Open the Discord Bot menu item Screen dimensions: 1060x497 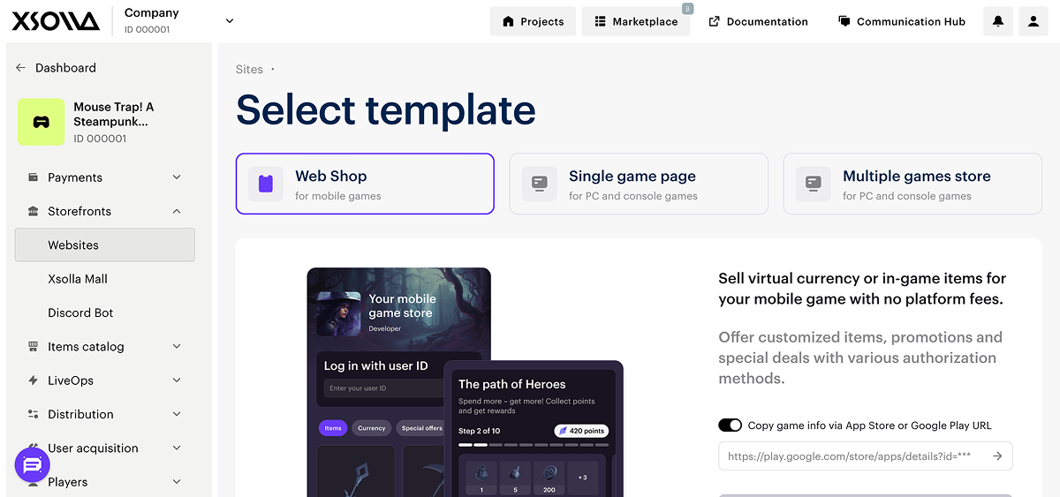click(80, 313)
